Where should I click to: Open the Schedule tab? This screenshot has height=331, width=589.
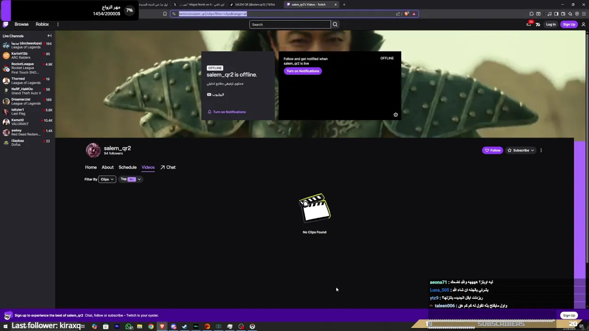[127, 167]
